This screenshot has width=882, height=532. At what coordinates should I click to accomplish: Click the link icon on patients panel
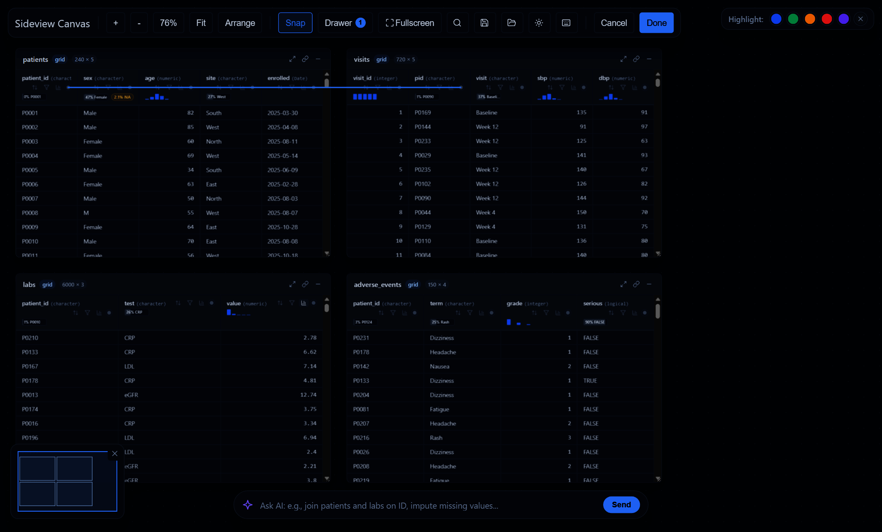click(305, 59)
